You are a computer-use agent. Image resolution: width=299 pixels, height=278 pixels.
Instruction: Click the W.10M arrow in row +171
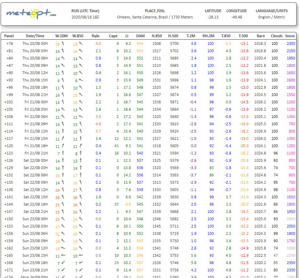(63, 270)
